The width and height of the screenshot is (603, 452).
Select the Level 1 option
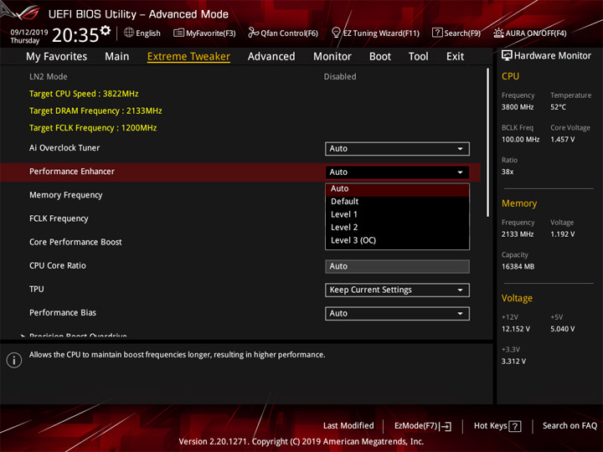pos(397,215)
